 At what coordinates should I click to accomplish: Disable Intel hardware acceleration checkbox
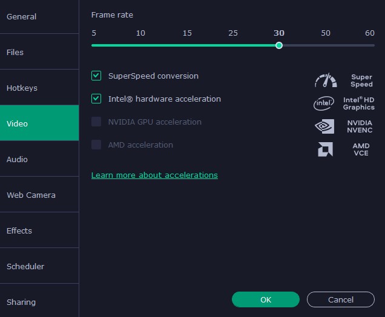pyautogui.click(x=96, y=99)
